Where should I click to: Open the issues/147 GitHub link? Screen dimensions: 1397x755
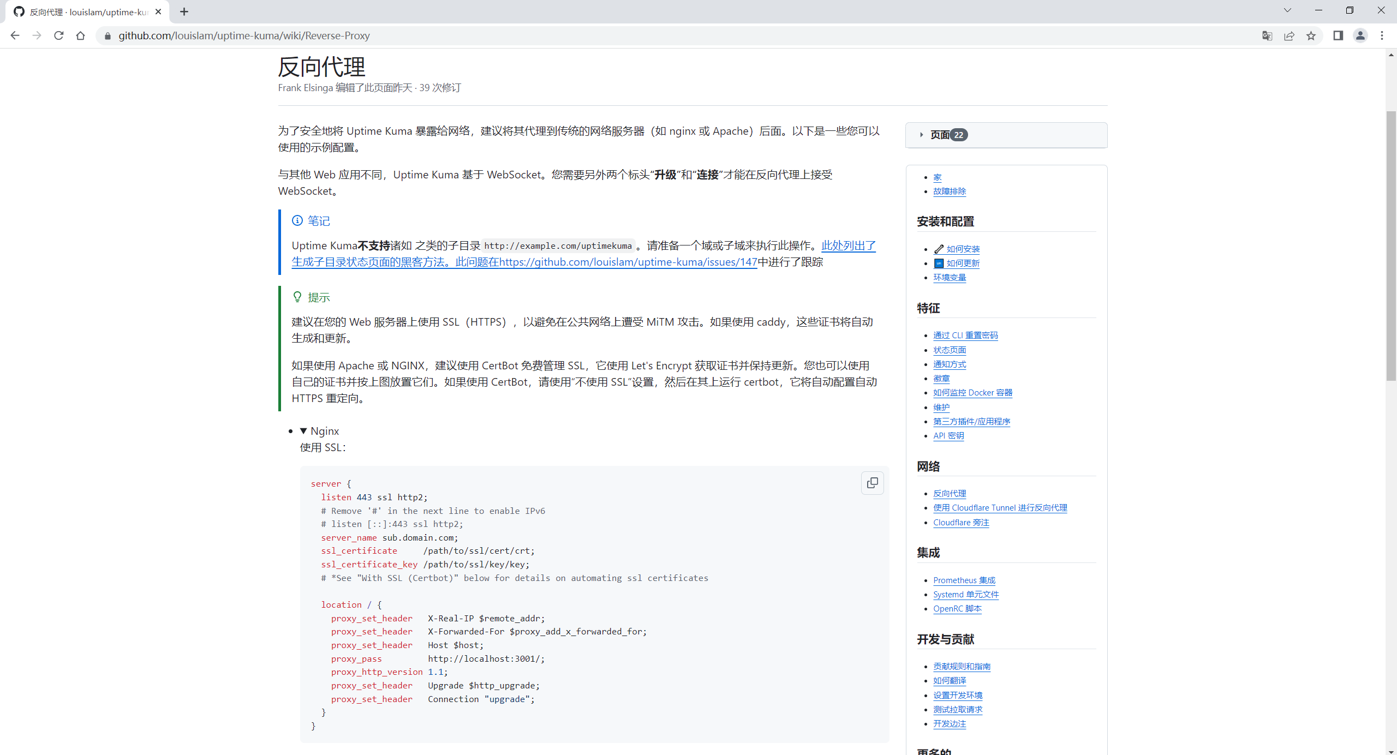coord(628,262)
